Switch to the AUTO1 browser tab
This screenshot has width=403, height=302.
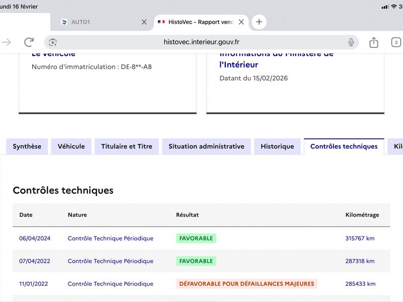click(x=96, y=22)
